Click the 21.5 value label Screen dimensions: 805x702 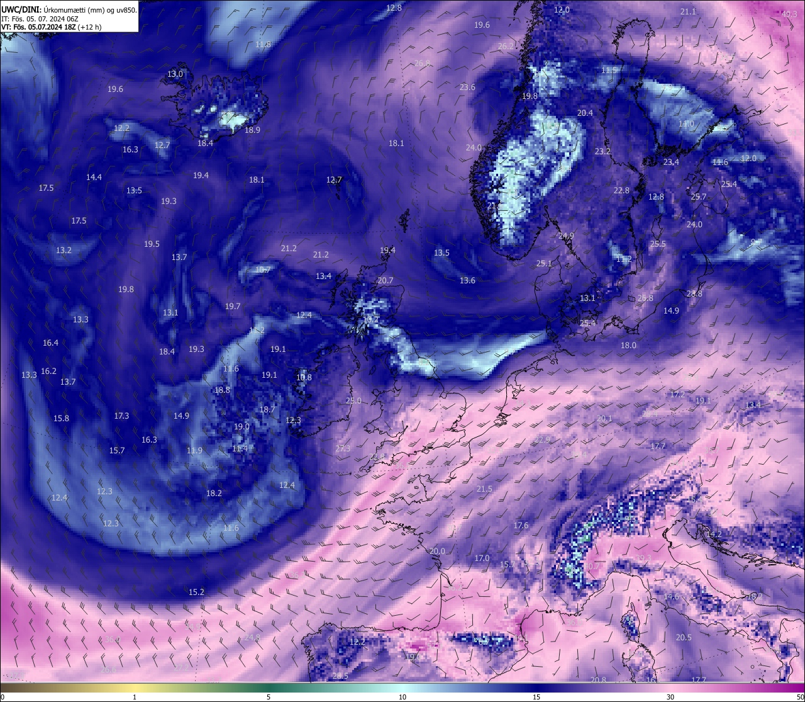pos(484,489)
